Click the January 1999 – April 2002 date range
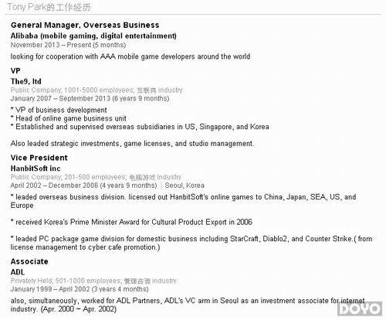This screenshot has width=386, height=320. [x=80, y=289]
